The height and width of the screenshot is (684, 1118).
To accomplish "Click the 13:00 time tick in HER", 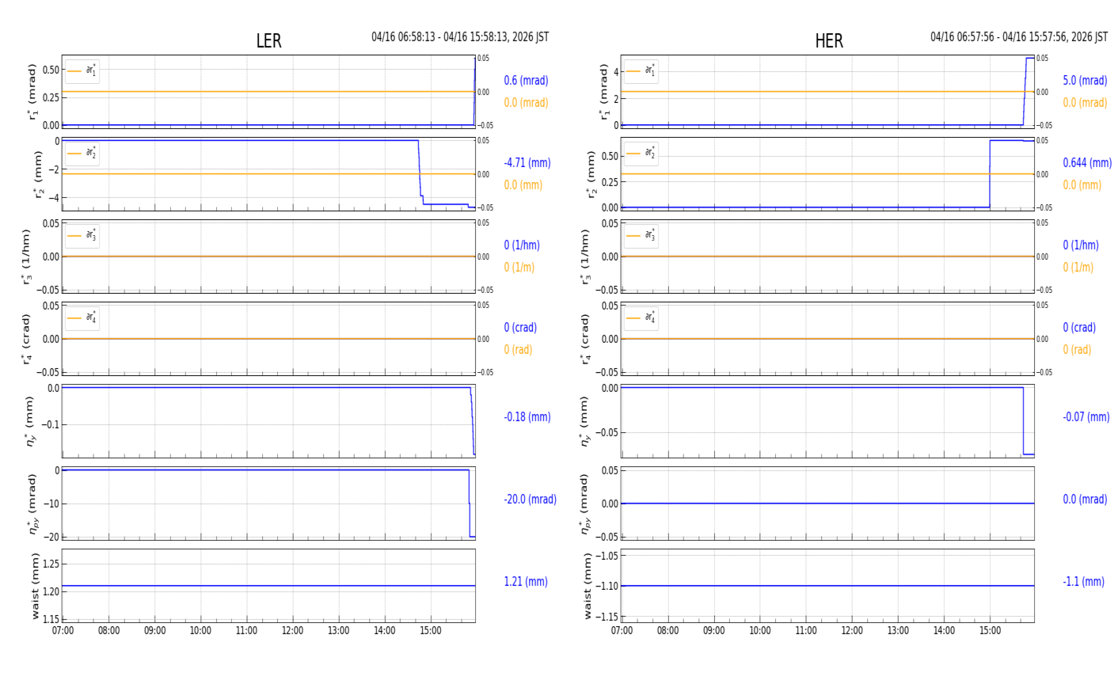I will pos(898,631).
